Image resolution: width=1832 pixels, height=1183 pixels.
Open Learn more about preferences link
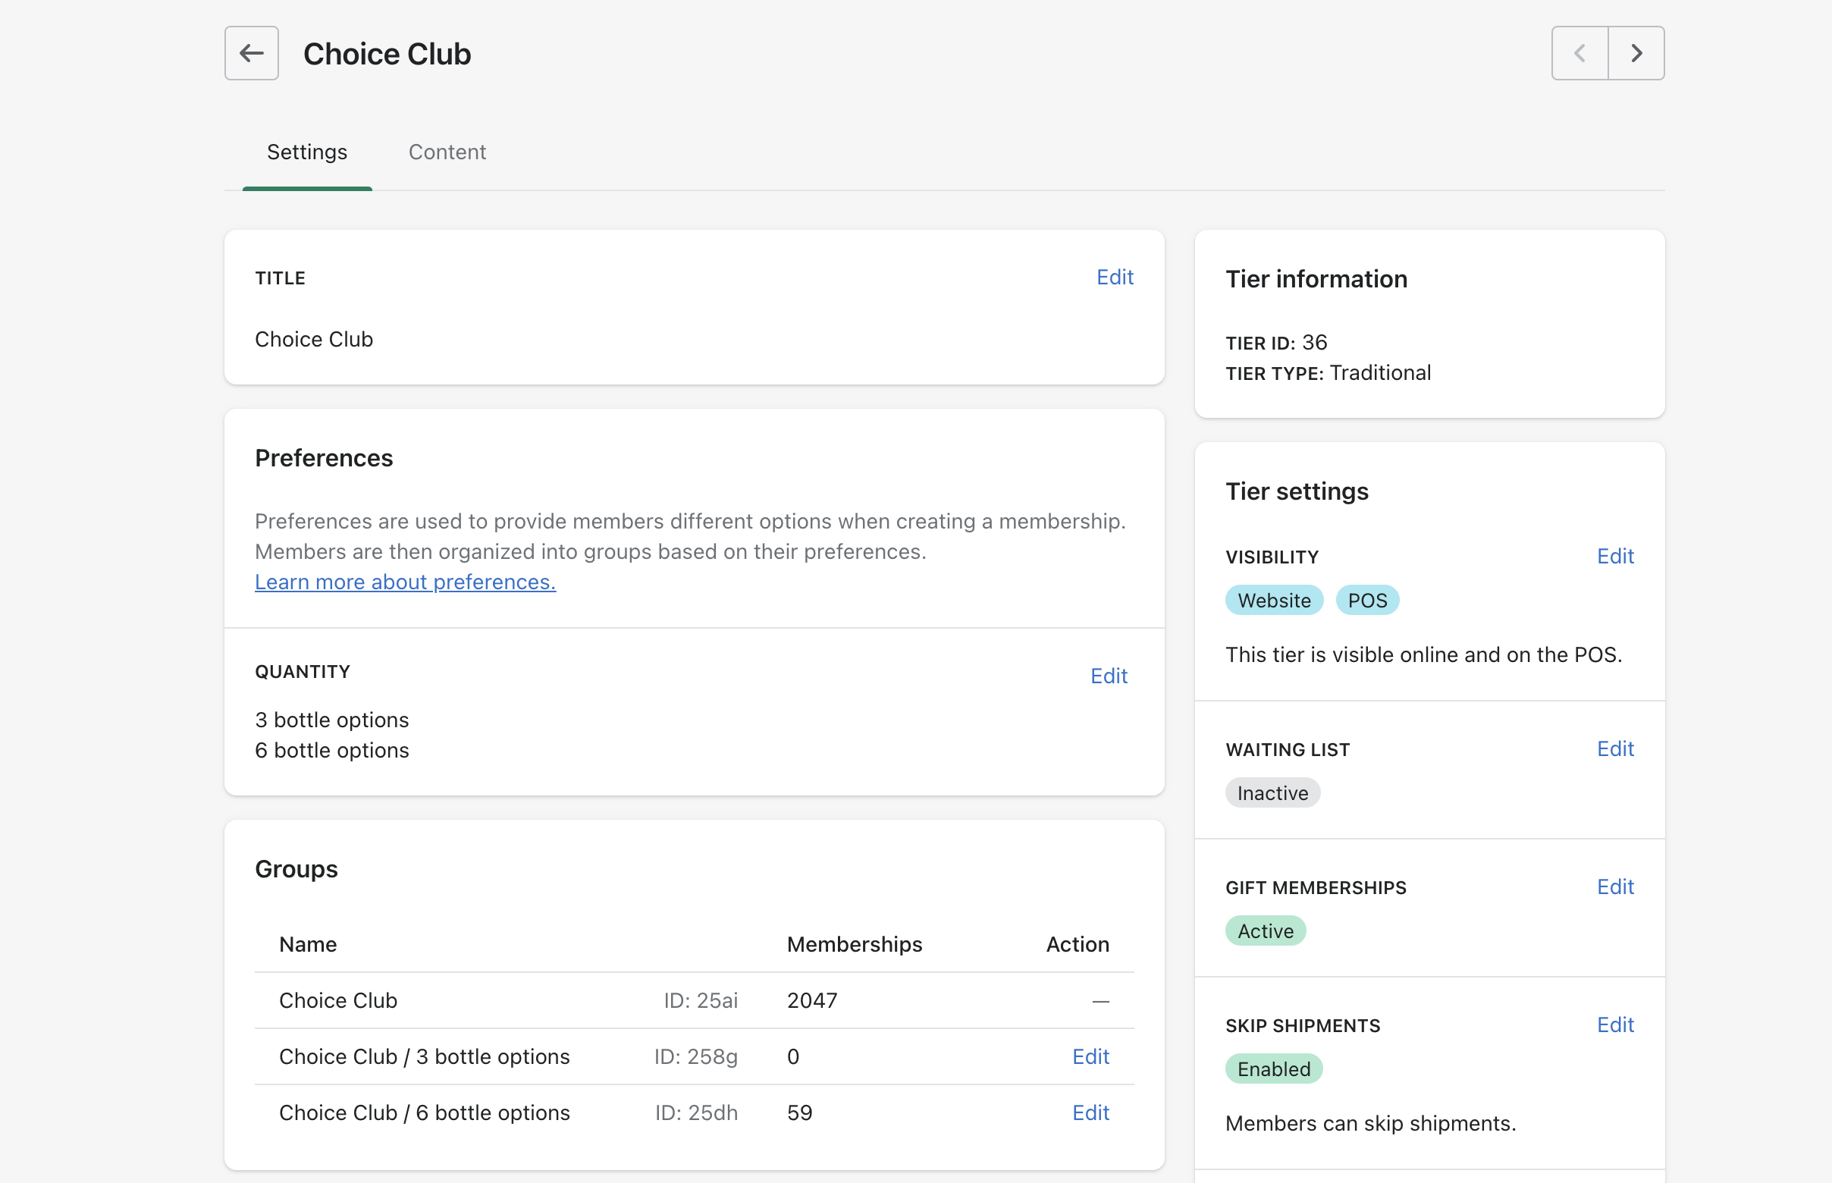coord(405,582)
